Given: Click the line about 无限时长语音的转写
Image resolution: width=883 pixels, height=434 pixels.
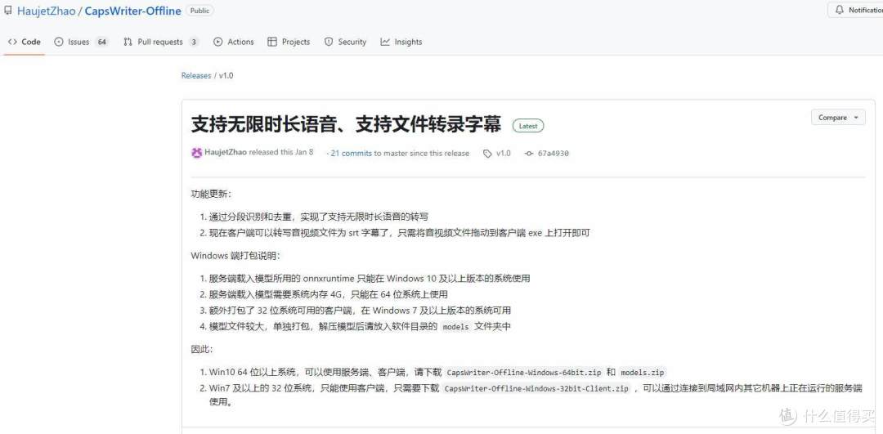Looking at the screenshot, I should (320, 217).
